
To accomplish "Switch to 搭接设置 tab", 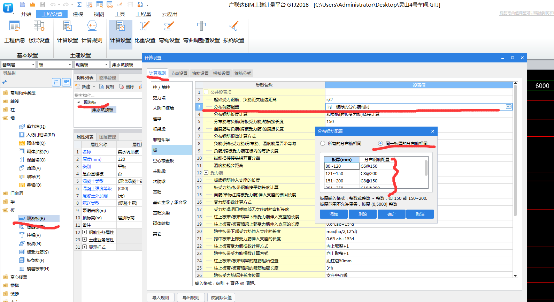I will click(222, 73).
